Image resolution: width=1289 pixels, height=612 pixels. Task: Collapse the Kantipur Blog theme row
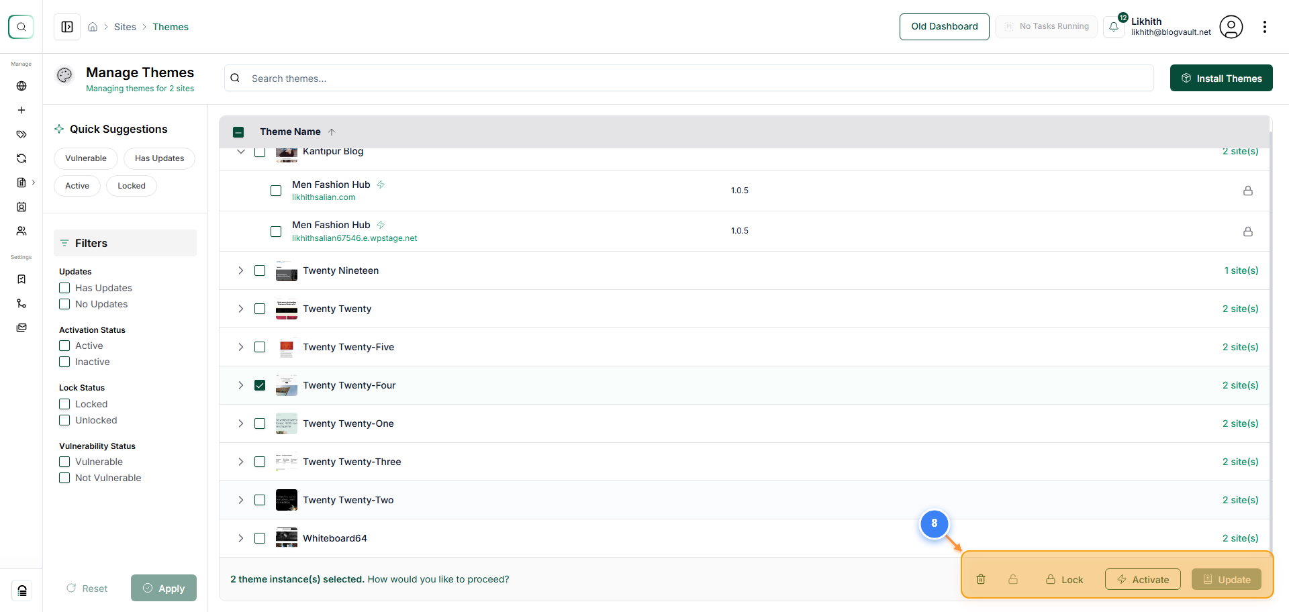[240, 152]
